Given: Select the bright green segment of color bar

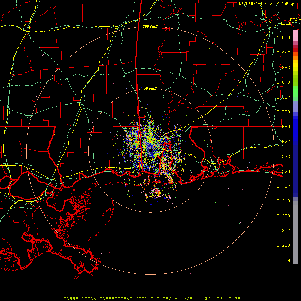Looking at the screenshot, I should 295,91.
